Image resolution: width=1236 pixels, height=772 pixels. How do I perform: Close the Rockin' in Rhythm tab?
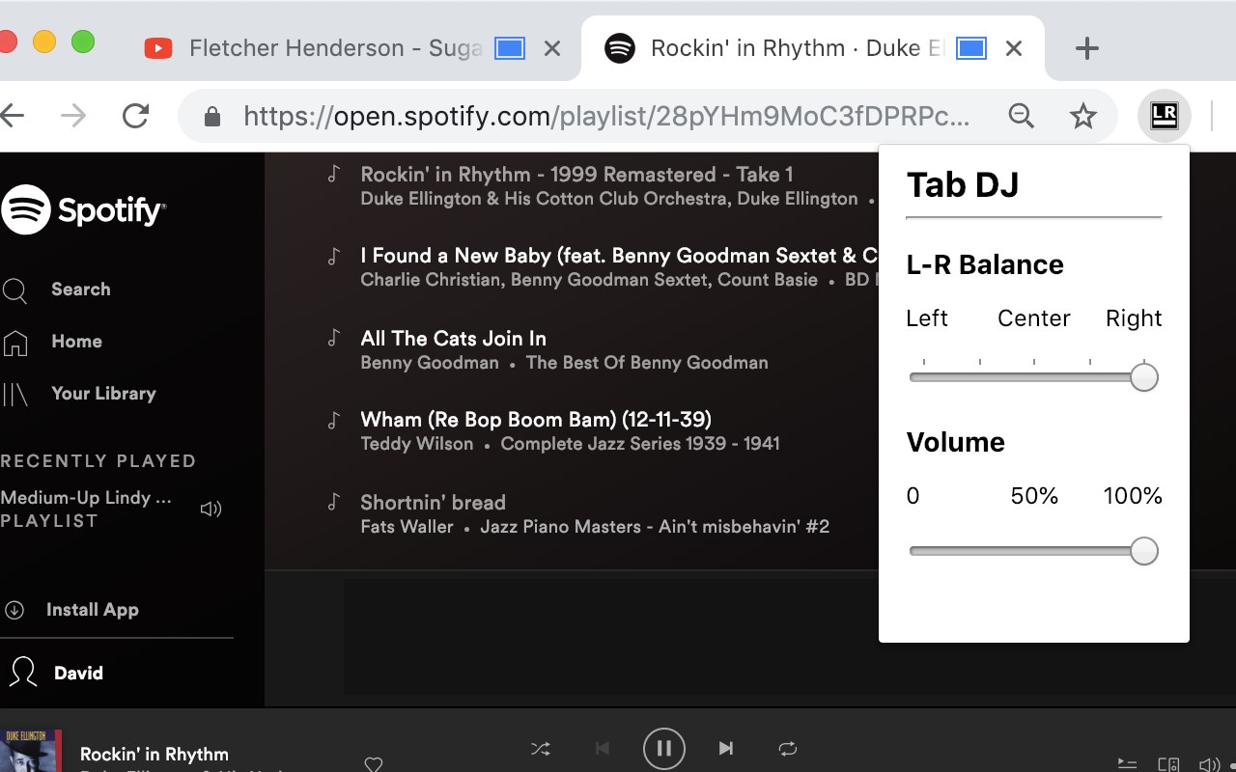pos(1014,48)
